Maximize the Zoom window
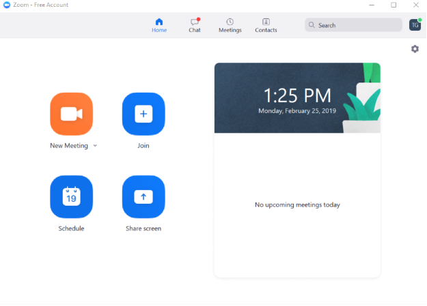Screen dimensions: 427x306 pos(394,5)
